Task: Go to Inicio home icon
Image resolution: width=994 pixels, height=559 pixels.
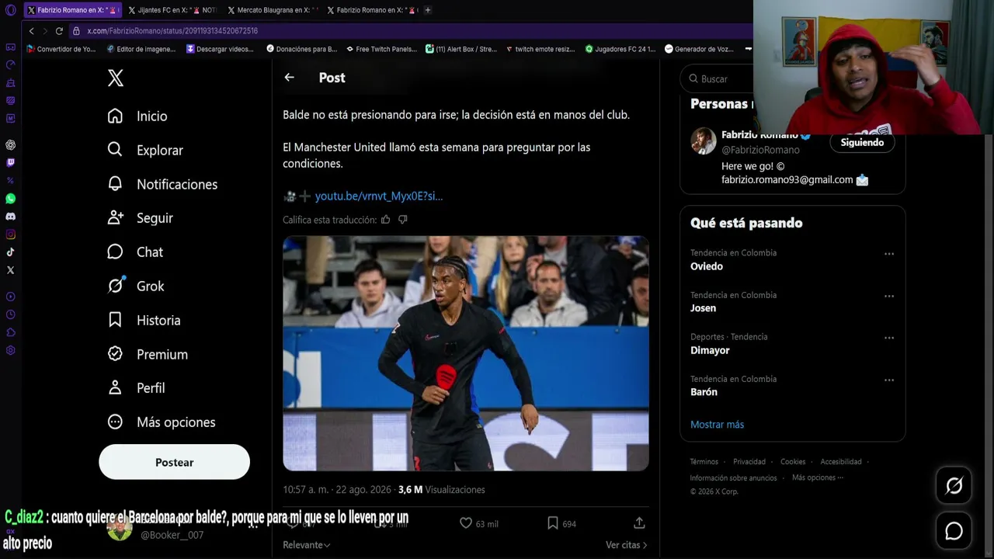Action: coord(115,116)
